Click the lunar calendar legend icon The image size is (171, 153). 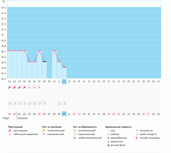click(x=137, y=138)
